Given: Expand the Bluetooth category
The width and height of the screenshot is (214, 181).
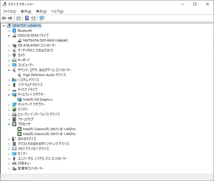Looking at the screenshot, I should point(9,31).
